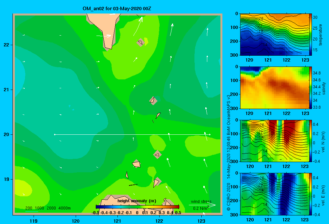Viewport: 329px width, 224px height.
Task: Click the 'temperature' axis label
Action: (320, 35)
